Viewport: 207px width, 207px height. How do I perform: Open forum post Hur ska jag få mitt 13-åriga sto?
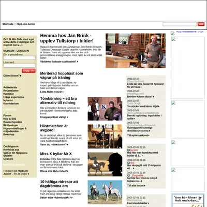(144, 167)
